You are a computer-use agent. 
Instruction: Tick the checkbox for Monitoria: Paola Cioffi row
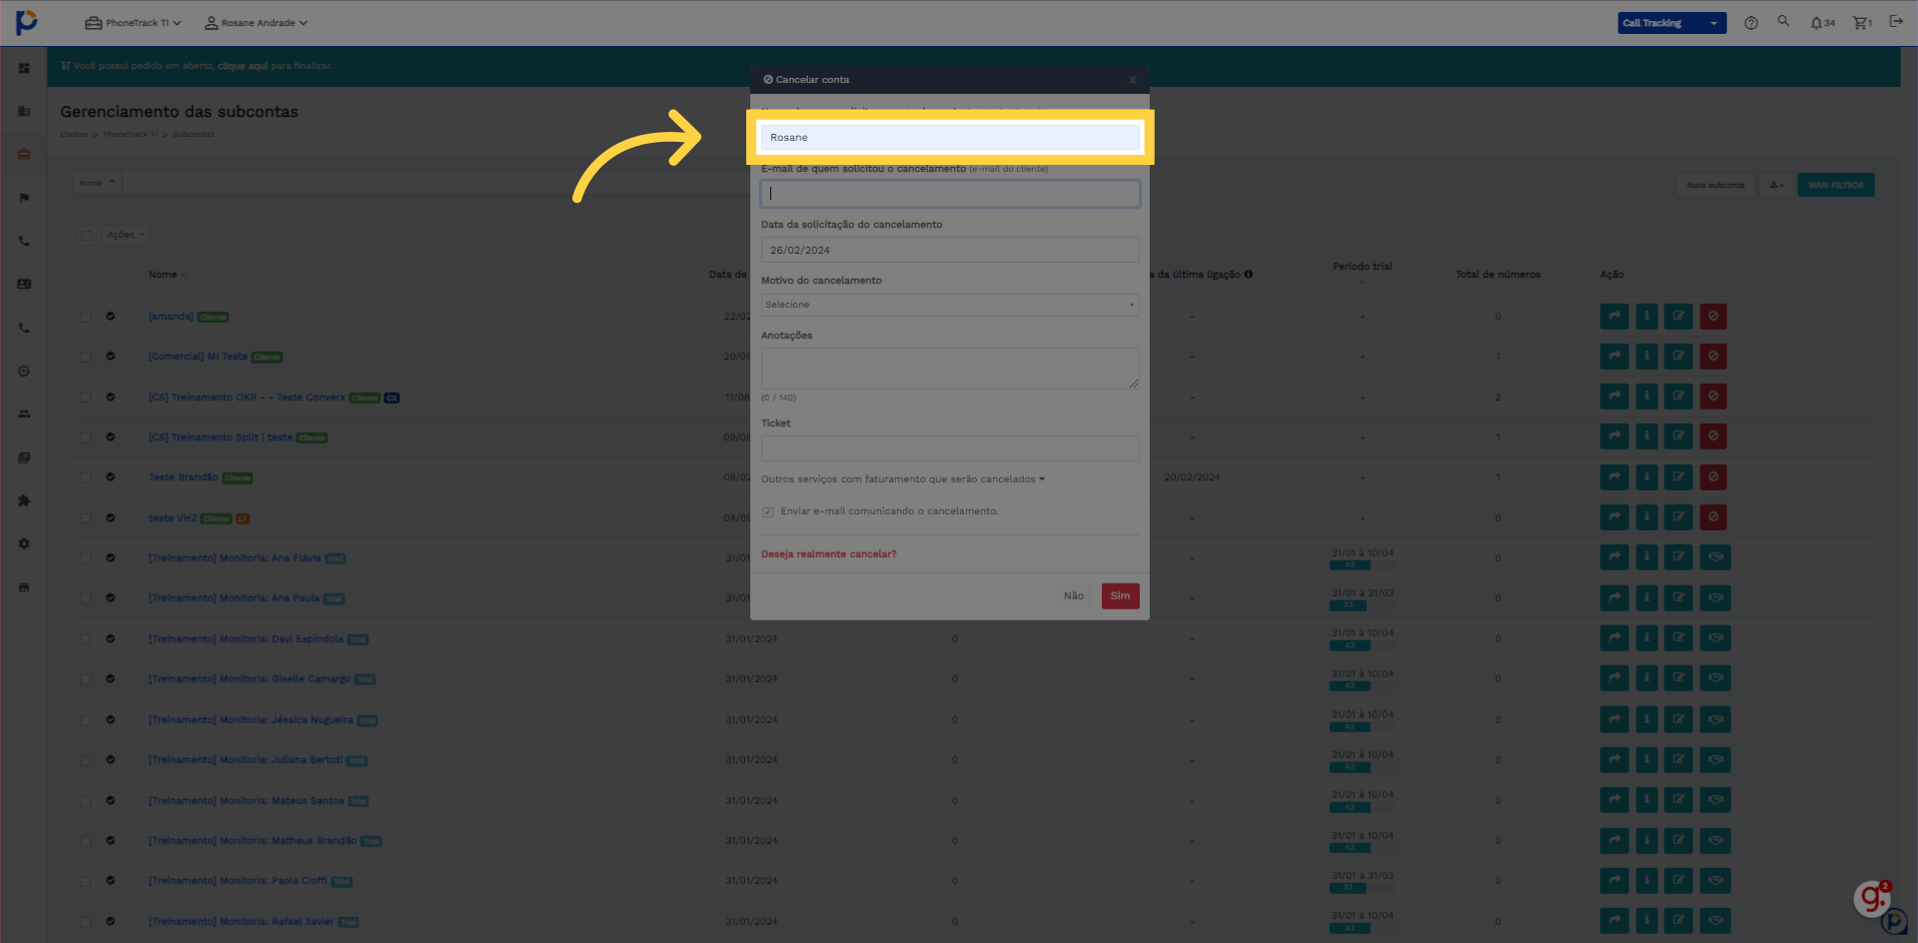[x=86, y=881]
